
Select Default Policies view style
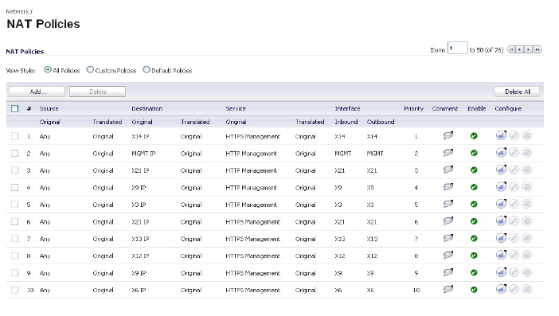[x=147, y=70]
